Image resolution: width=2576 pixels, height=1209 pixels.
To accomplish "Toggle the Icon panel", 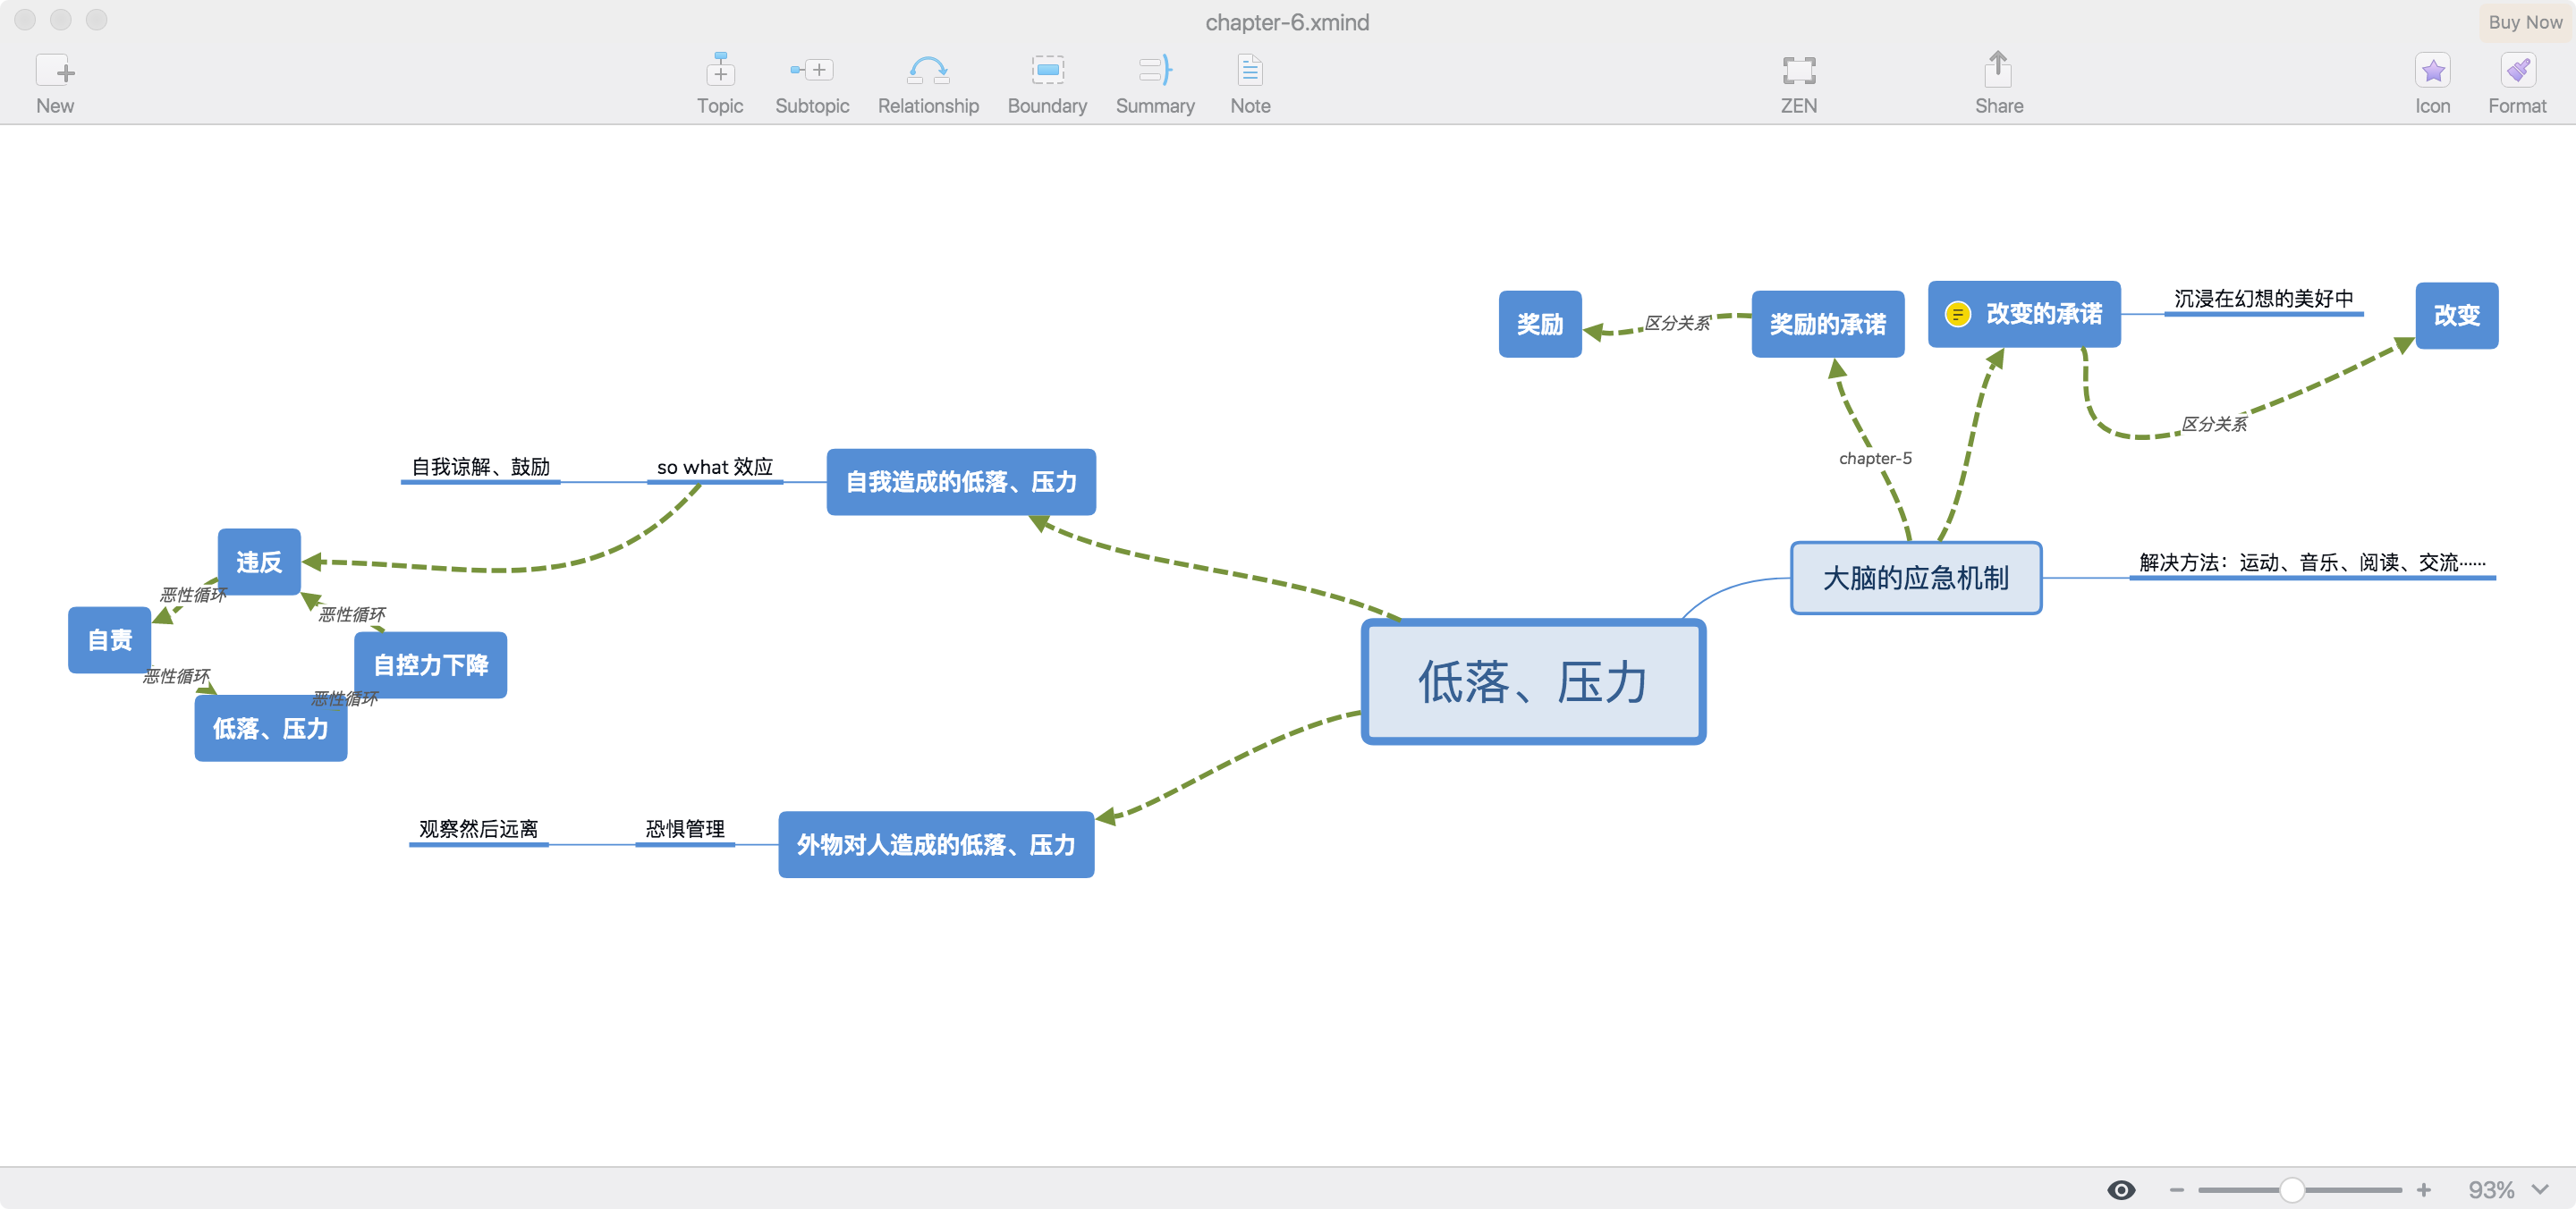I will tap(2431, 71).
